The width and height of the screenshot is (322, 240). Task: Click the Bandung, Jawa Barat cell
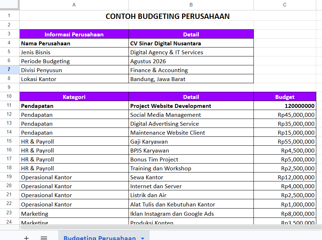pyautogui.click(x=191, y=79)
